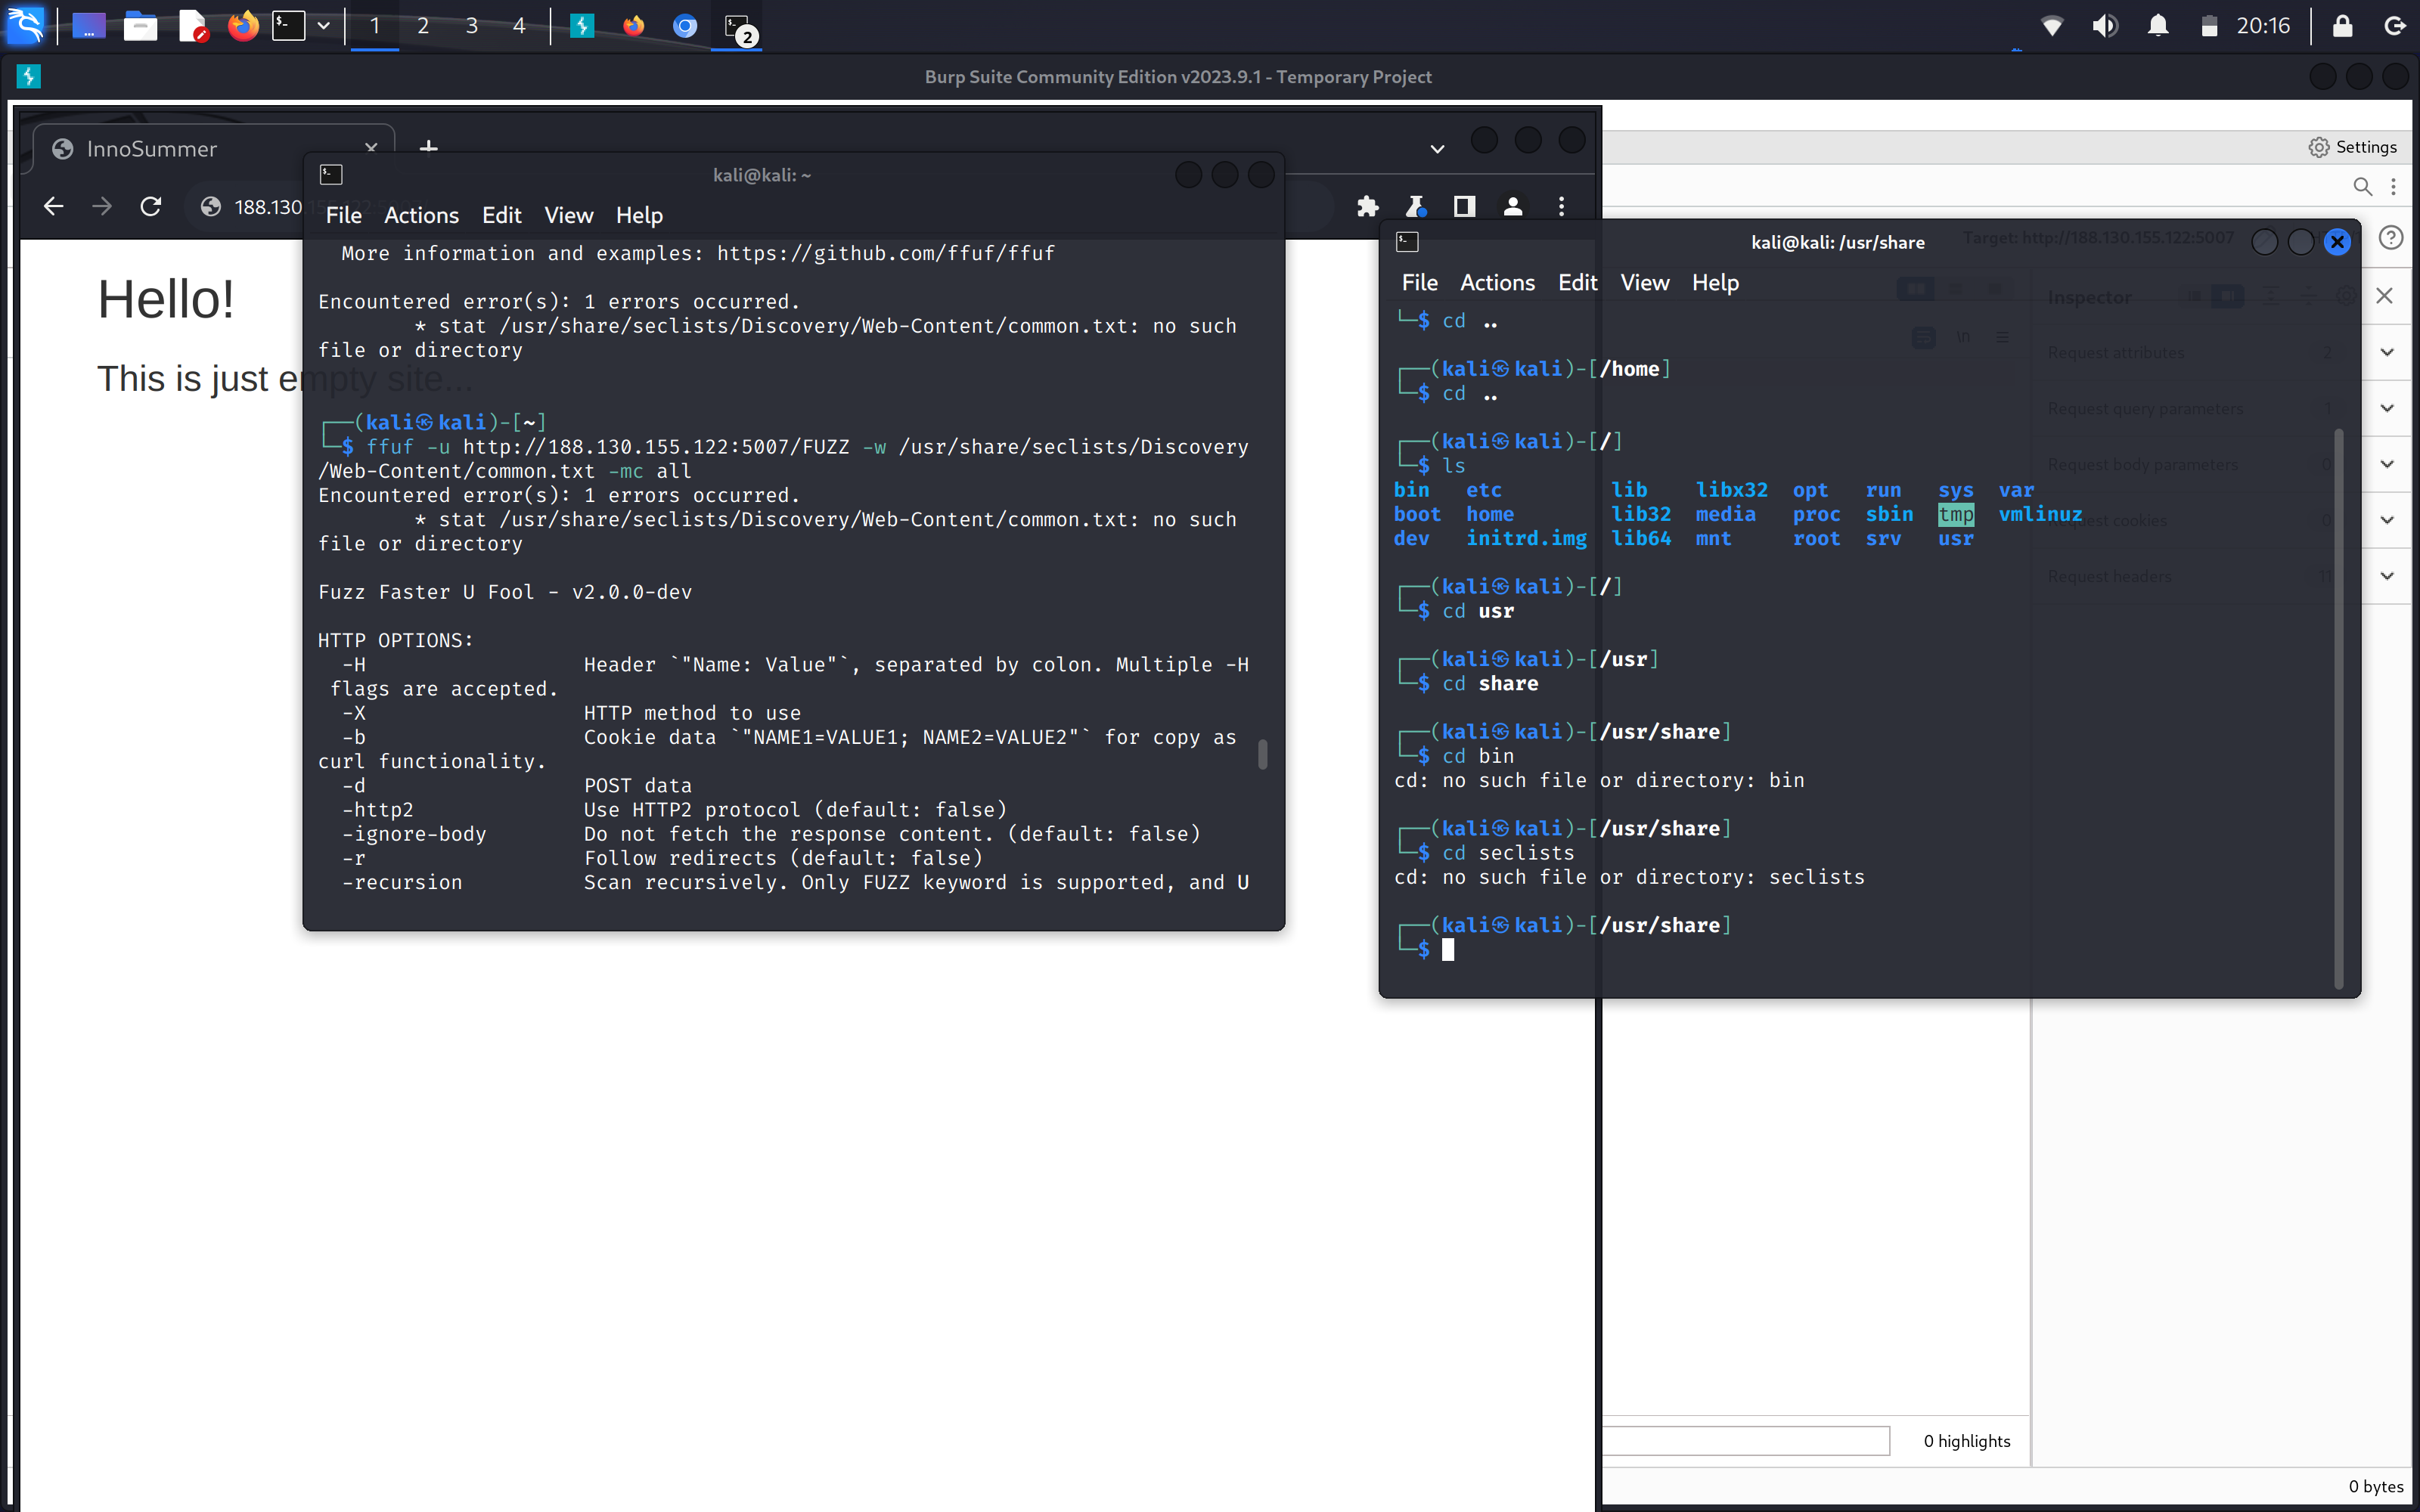Switch to workspace 2
Screen dimensions: 2420x1512
click(x=423, y=26)
